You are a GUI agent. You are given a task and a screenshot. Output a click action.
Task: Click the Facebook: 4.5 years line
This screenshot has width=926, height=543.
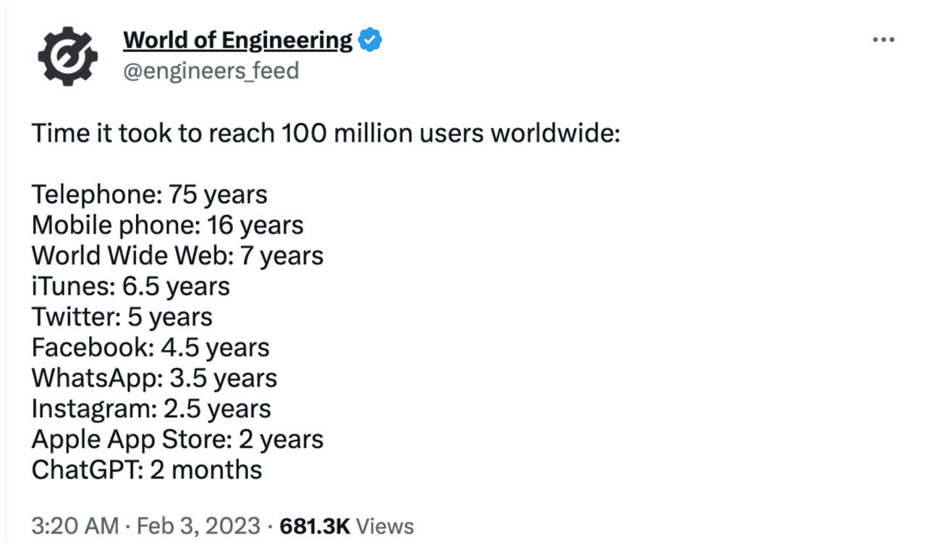click(x=150, y=348)
